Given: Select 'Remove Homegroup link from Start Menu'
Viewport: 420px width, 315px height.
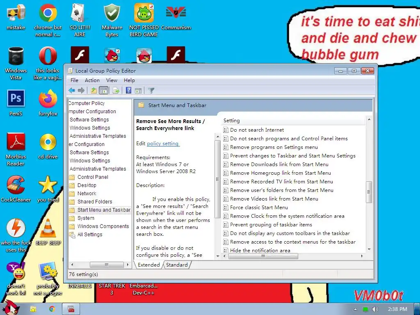Looking at the screenshot, I should 281,173.
